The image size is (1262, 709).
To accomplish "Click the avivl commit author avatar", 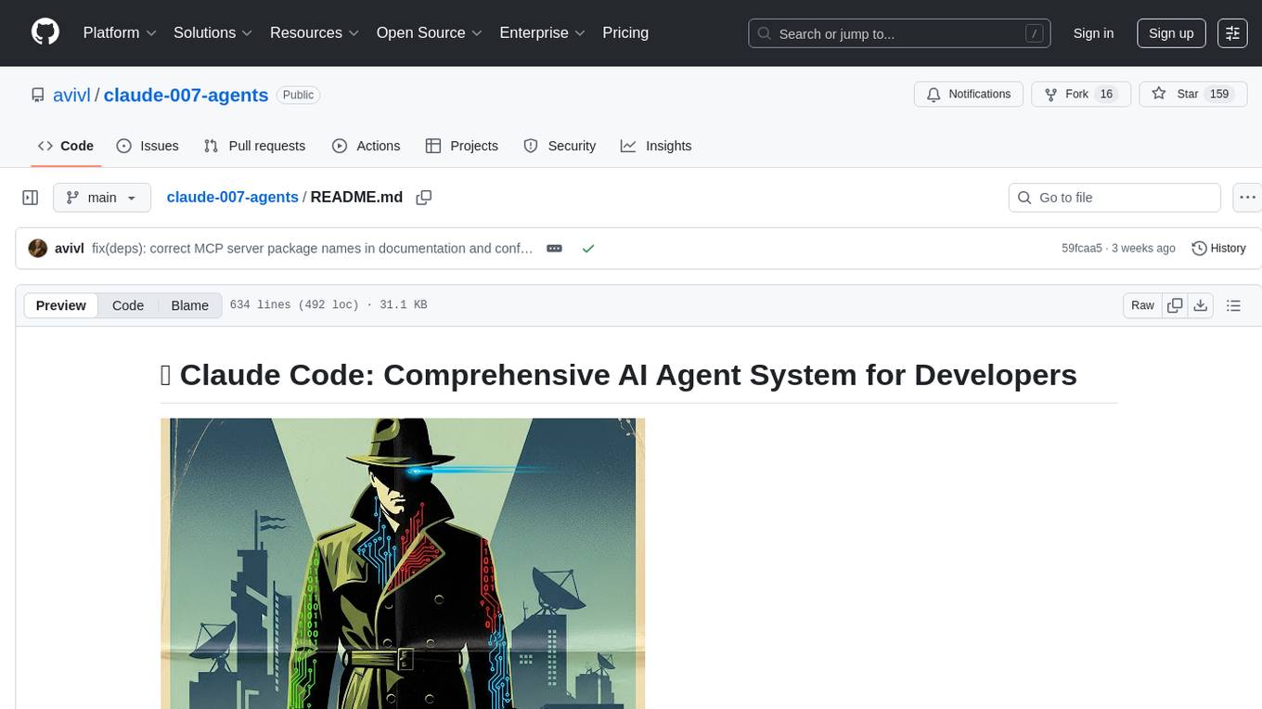I will (x=38, y=249).
